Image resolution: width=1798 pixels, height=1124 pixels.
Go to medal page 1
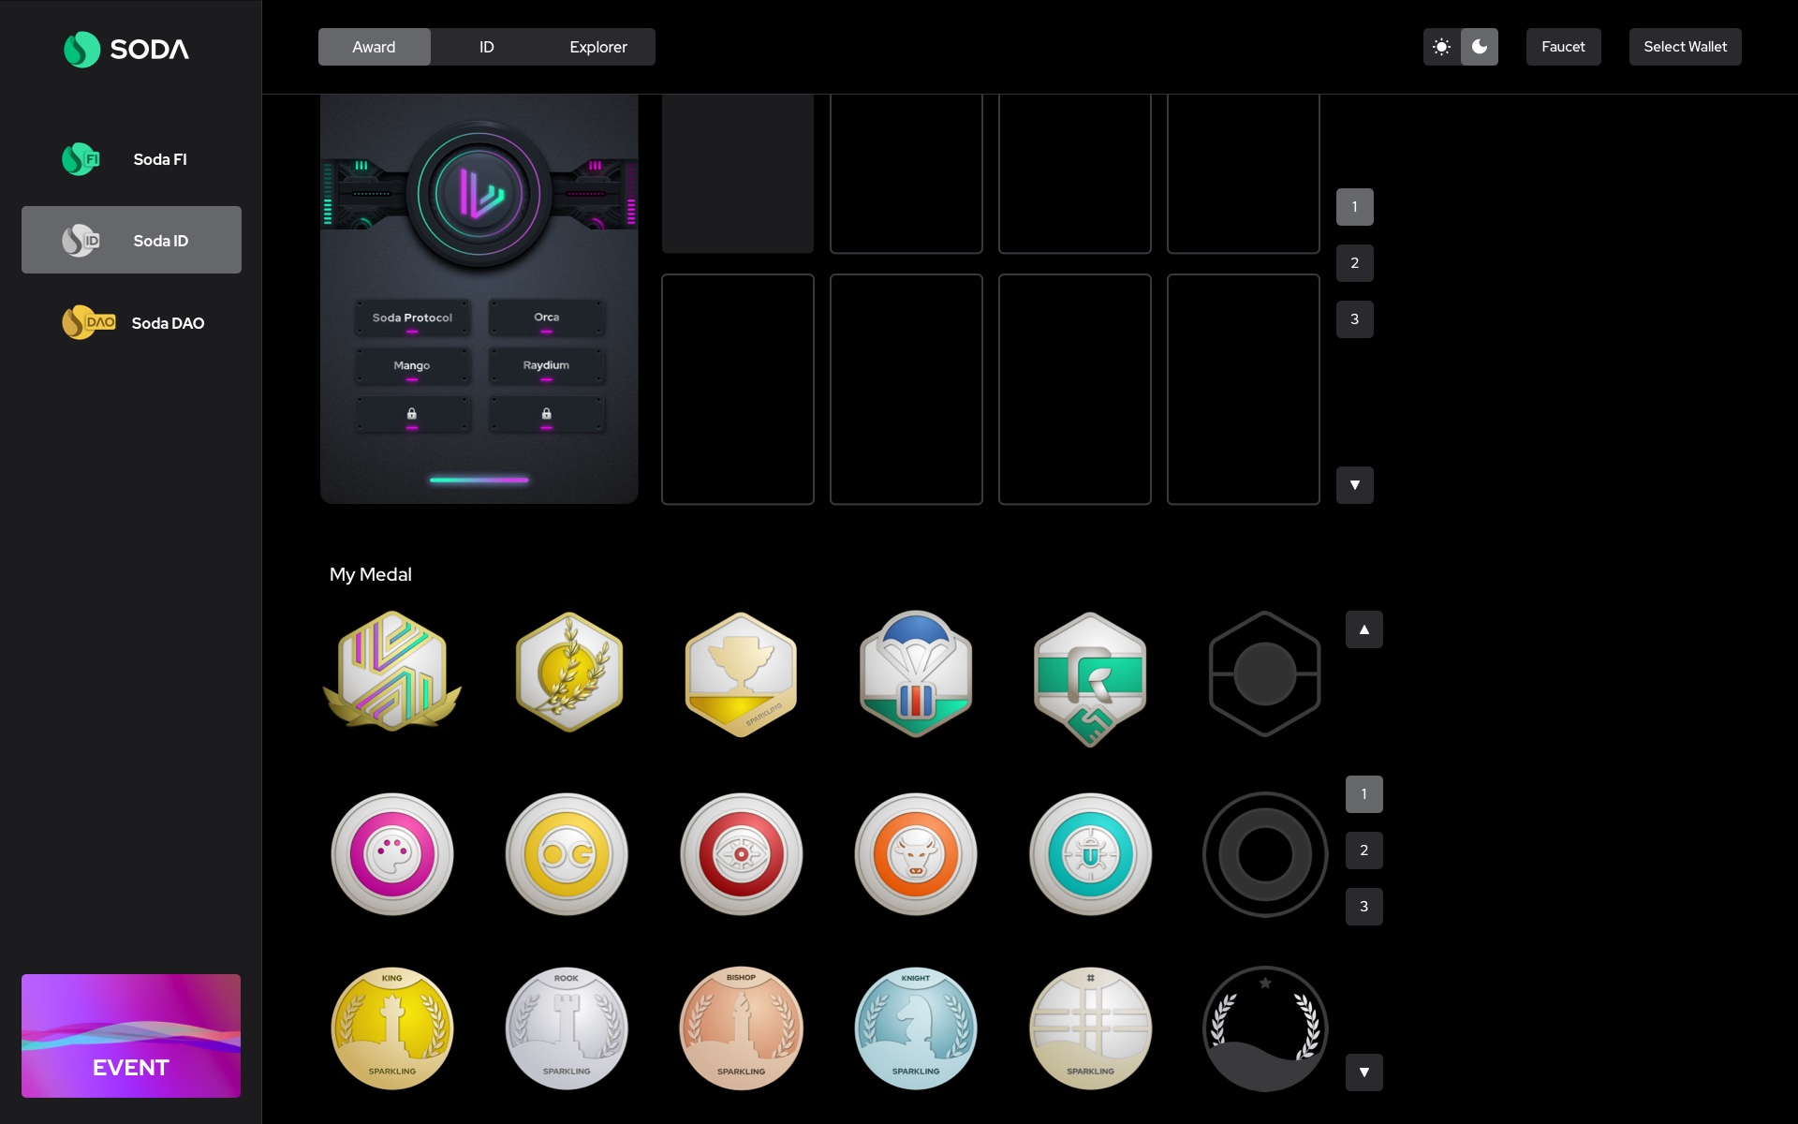click(x=1364, y=794)
